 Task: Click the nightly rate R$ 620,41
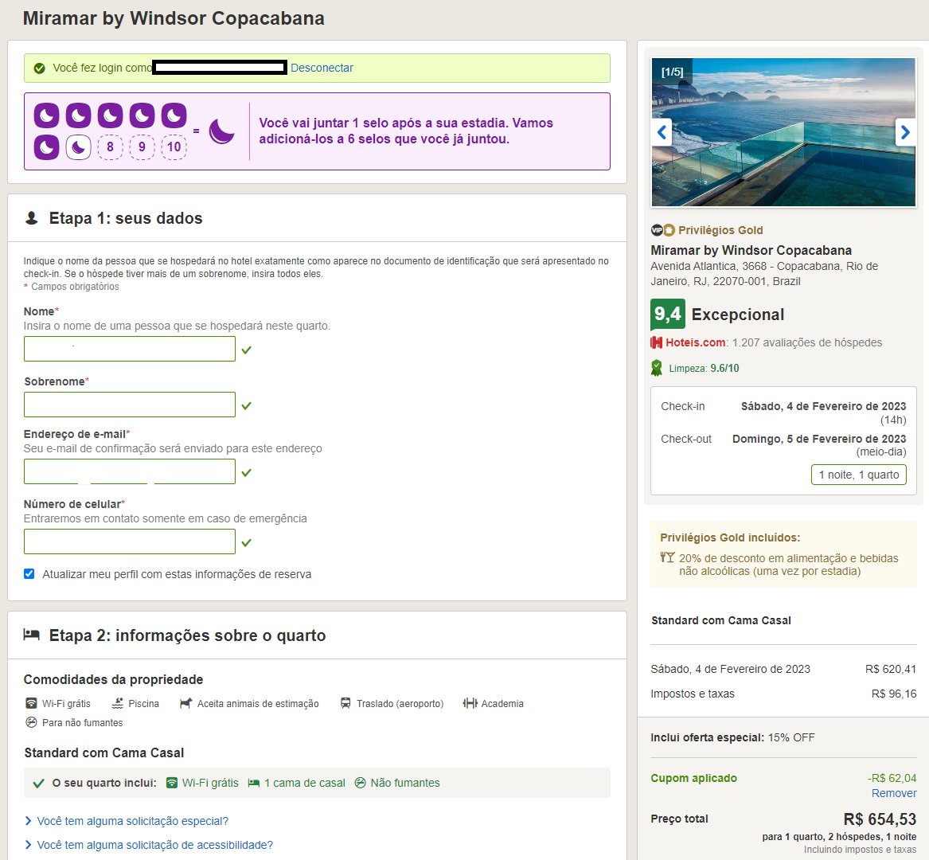tap(891, 669)
